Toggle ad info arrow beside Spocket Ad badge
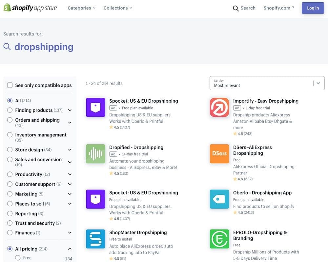The width and height of the screenshot is (328, 262). click(119, 108)
